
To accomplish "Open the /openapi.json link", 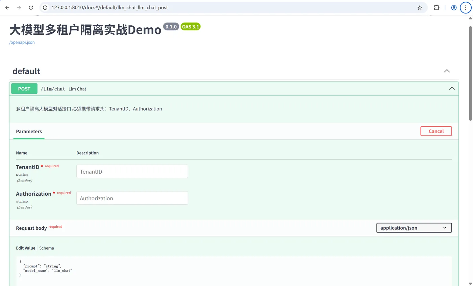I will point(22,42).
